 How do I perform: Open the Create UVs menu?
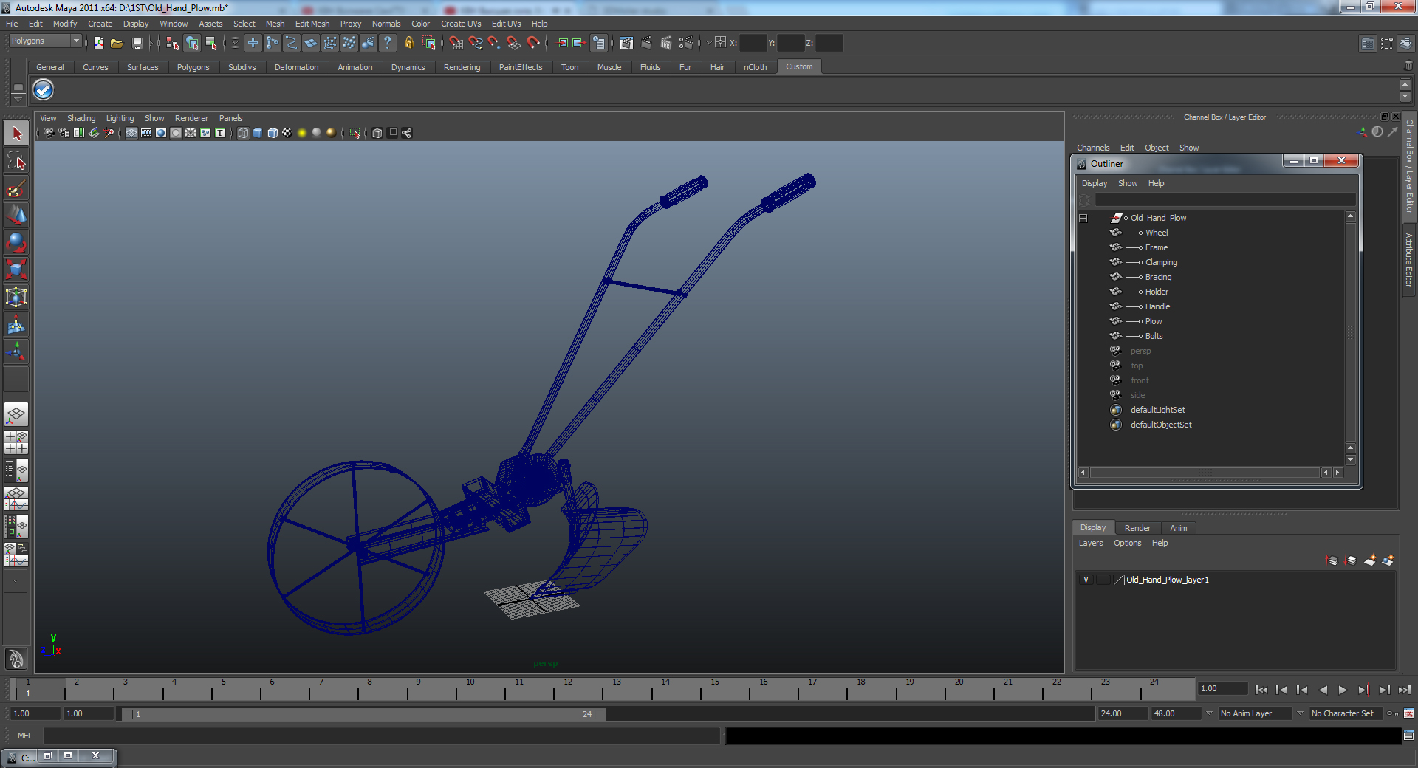coord(461,24)
